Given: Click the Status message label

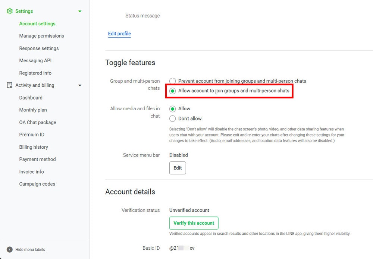Looking at the screenshot, I should (142, 16).
